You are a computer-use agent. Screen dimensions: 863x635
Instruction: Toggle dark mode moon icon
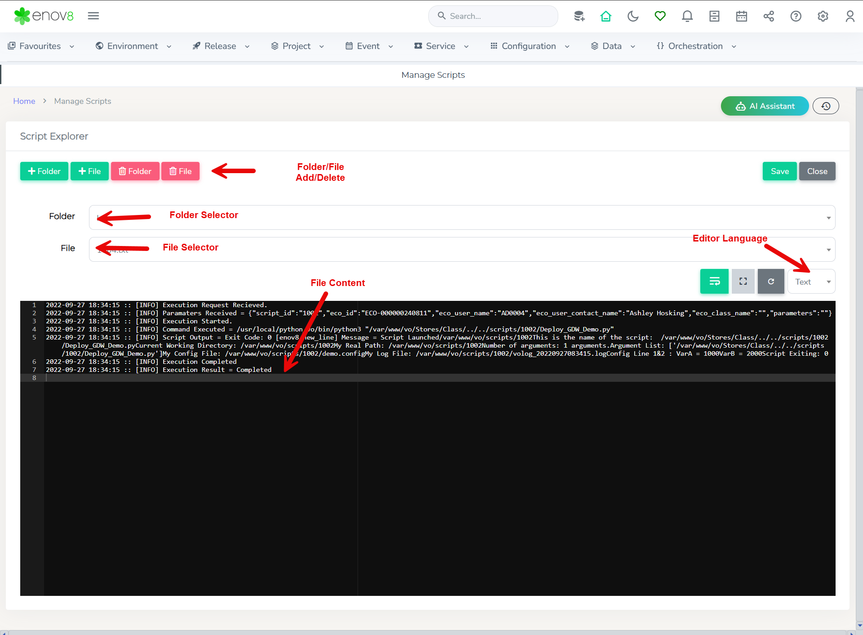633,17
